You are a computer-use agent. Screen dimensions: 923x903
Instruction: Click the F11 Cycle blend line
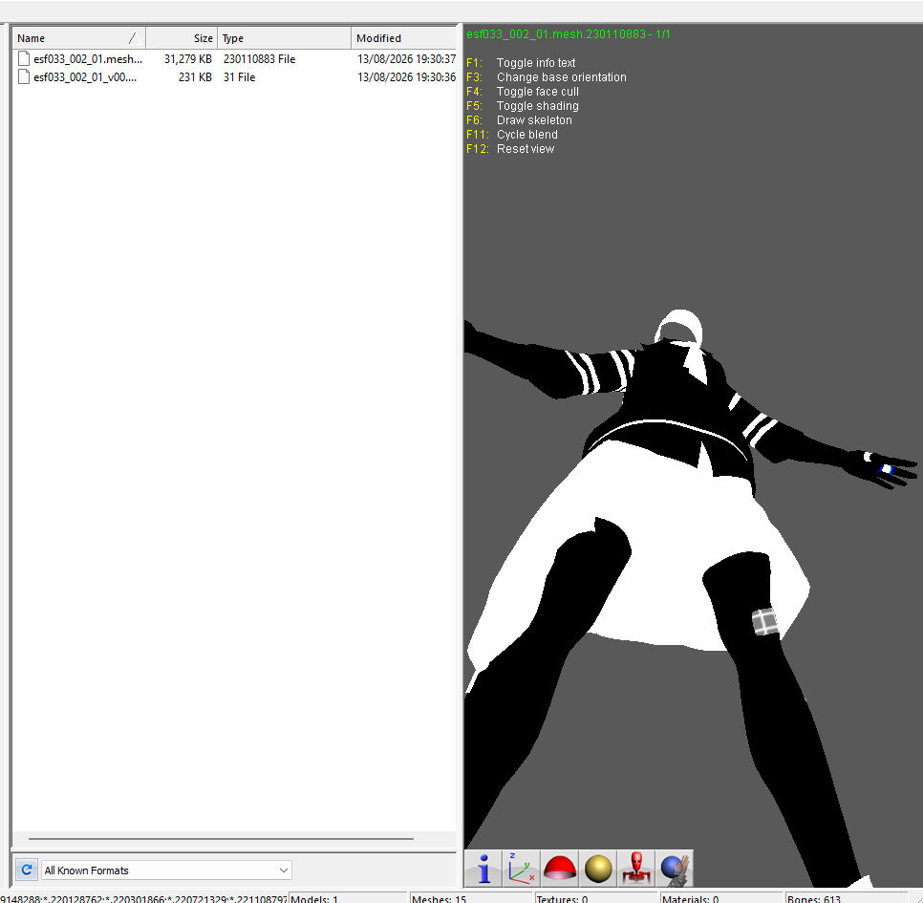coord(512,134)
